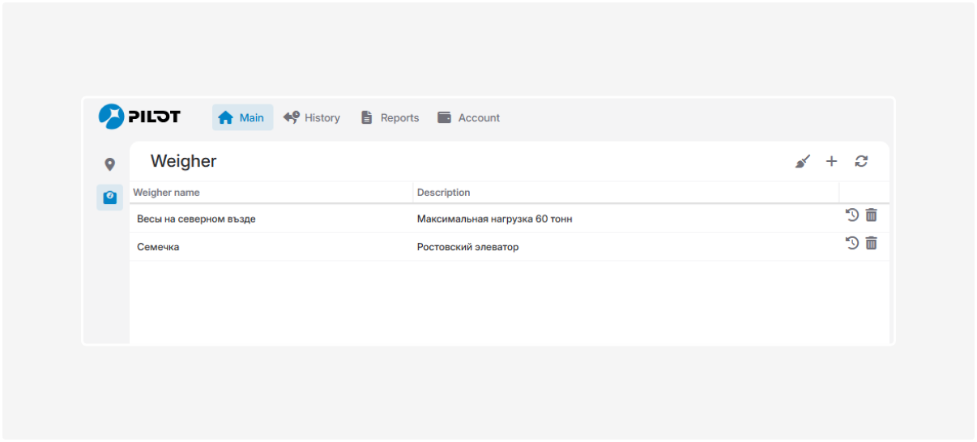Viewport: 977px width, 442px height.
Task: Select the weigher scale sidebar icon
Action: click(110, 197)
